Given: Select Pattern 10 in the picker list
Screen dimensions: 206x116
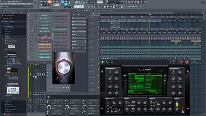Looking at the screenshot, I should click(79, 48).
